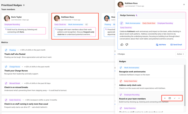Click the info icon beside Prioritized Nudges
188x114 pixels.
coord(24,5)
